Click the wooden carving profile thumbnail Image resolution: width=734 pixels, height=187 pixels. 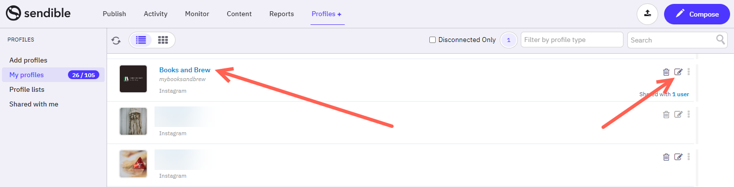pos(133,121)
